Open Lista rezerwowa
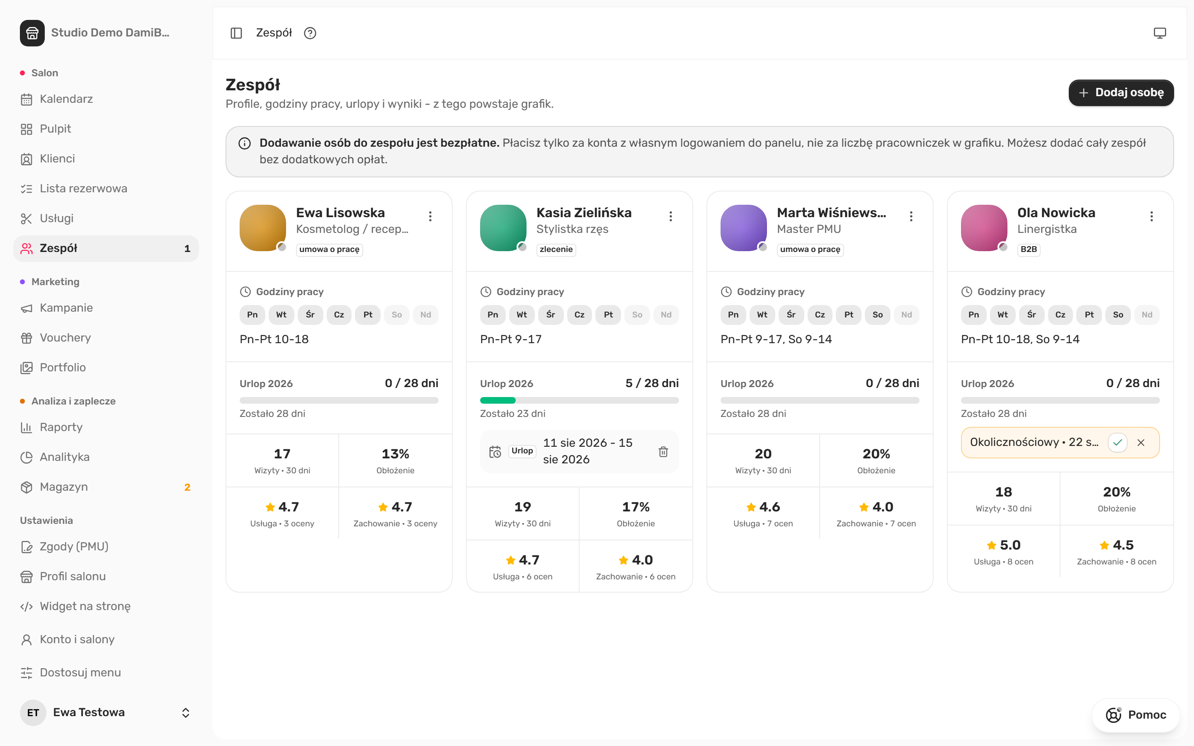 (x=106, y=189)
